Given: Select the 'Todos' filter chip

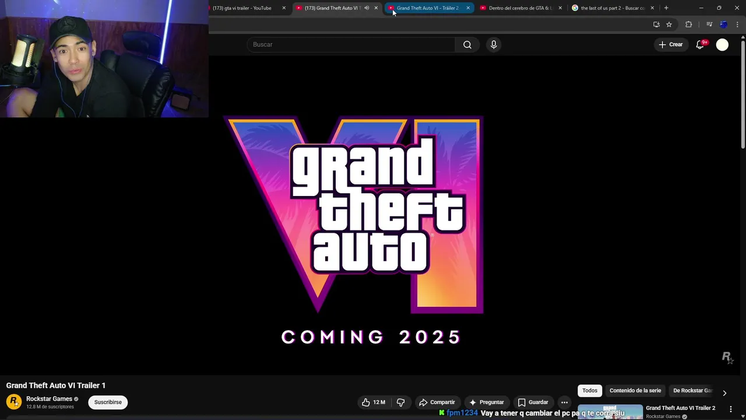Looking at the screenshot, I should pos(590,391).
